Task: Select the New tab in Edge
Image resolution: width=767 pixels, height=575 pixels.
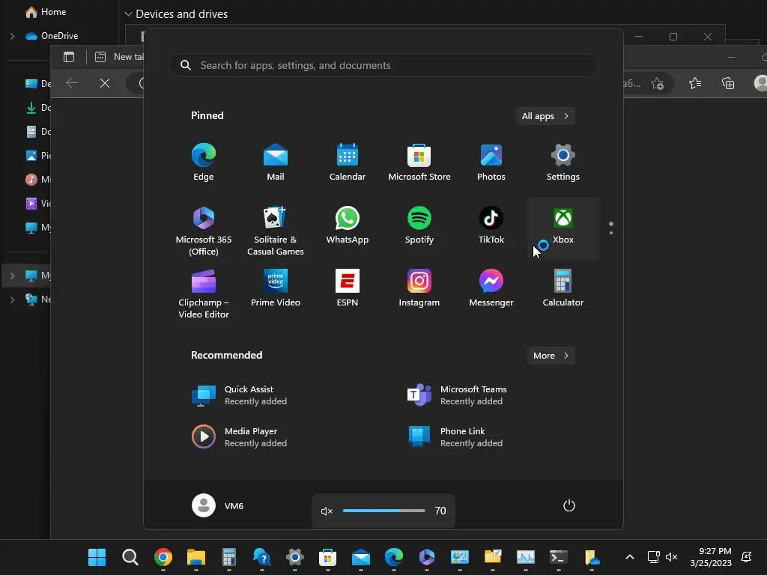Action: [118, 57]
